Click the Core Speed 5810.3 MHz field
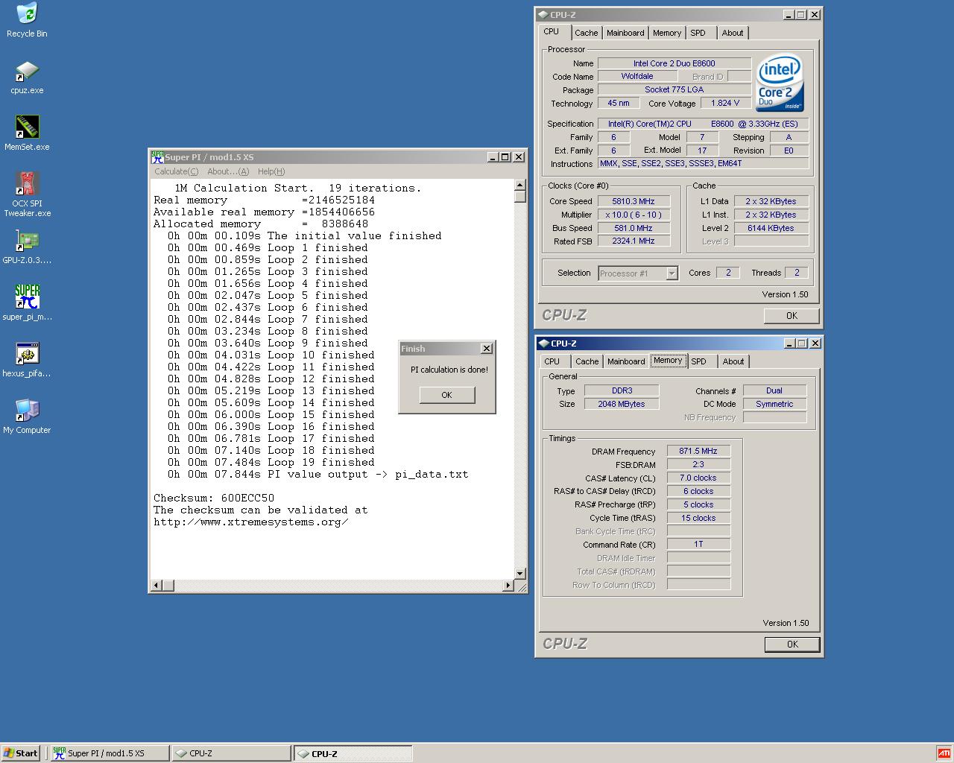The image size is (954, 763). (x=634, y=201)
